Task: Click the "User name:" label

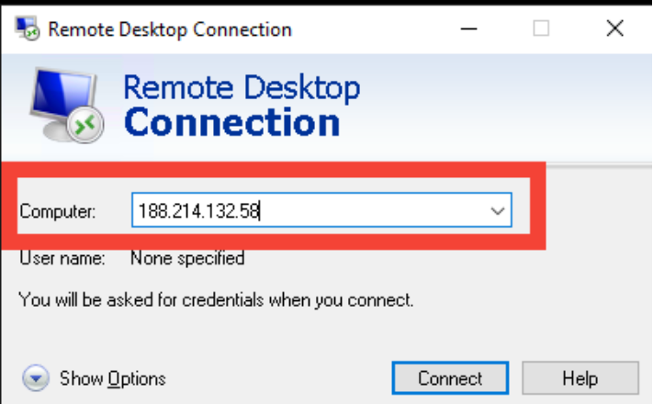Action: [62, 259]
